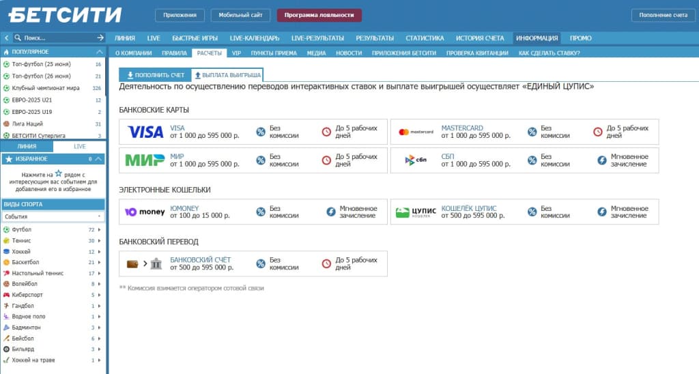Click the МИР card logo

click(145, 160)
